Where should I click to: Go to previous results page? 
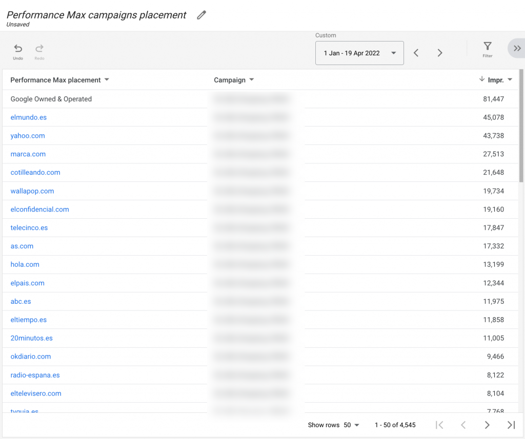point(463,425)
